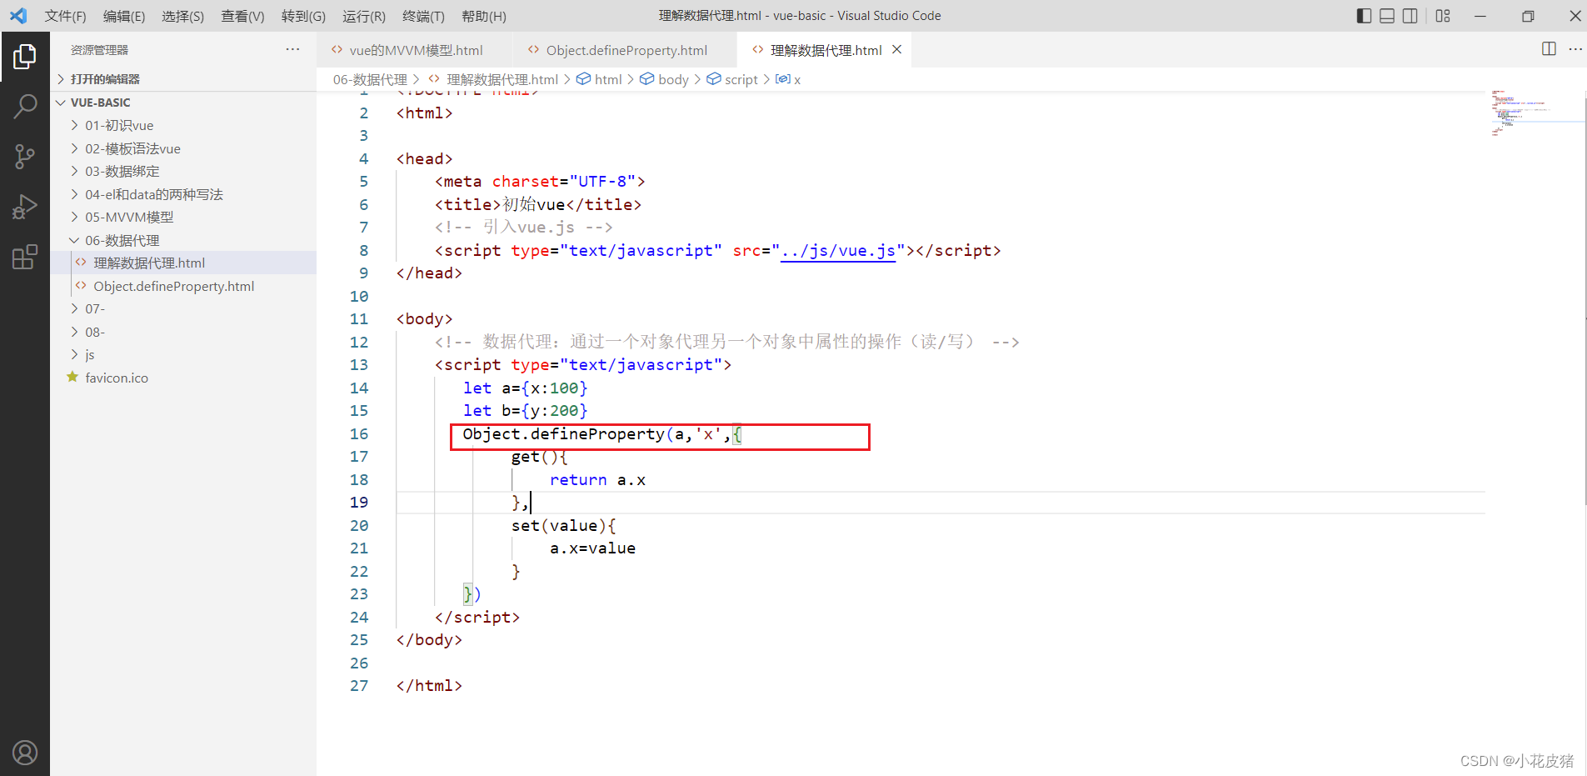The width and height of the screenshot is (1587, 776).
Task: Open Object.defineProperty.html in explorer tree
Action: 183,286
